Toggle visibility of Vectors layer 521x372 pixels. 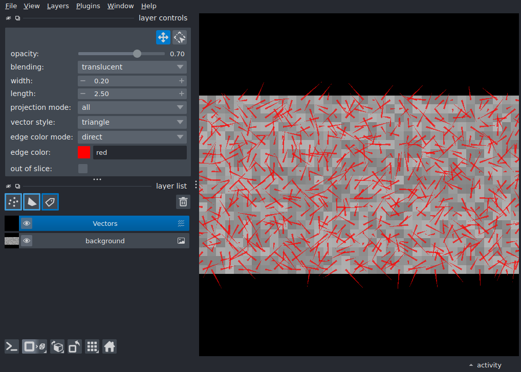(x=27, y=223)
